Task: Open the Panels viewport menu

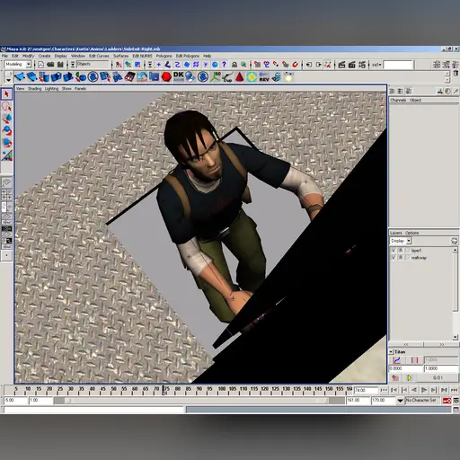Action: coord(80,89)
